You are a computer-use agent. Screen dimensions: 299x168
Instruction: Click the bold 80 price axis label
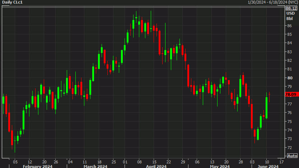tap(290, 78)
